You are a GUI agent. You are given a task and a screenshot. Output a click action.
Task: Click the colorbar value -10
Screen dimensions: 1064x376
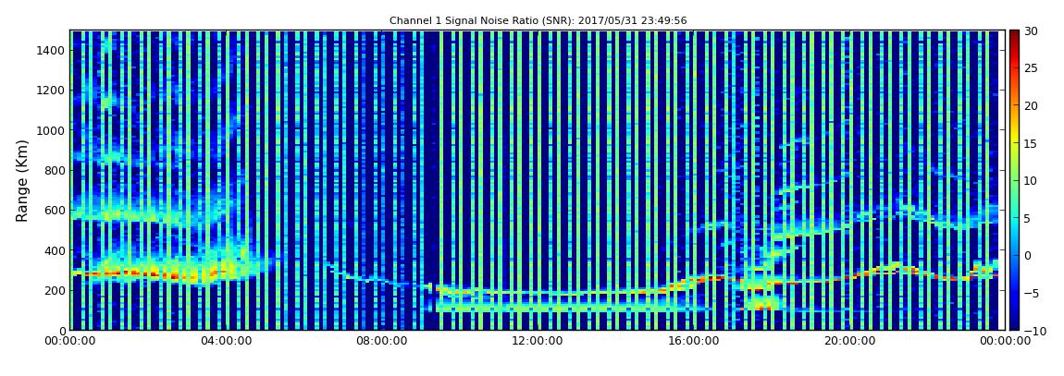[1033, 331]
